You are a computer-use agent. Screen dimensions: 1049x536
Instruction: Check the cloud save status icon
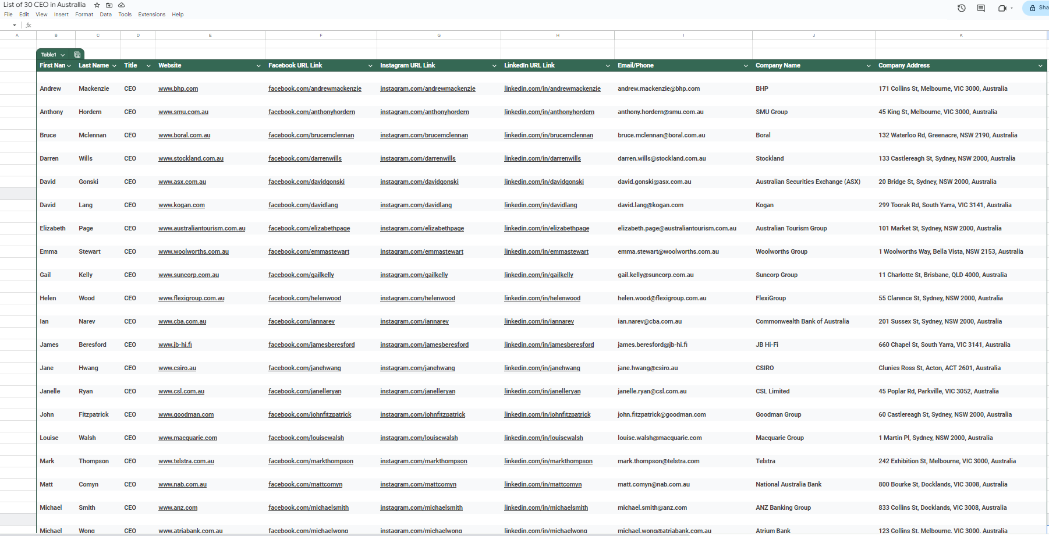coord(122,5)
